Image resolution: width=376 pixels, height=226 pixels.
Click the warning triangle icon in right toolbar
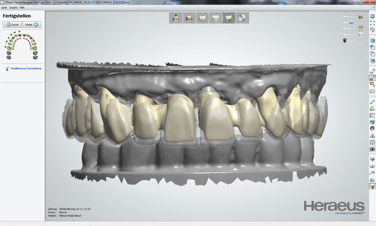(372, 135)
